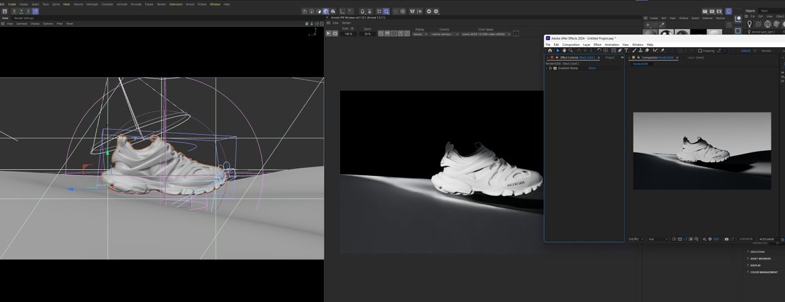Click the light bulb object icon in Cinema 4D
Image resolution: width=785 pixels, height=302 pixels.
pyautogui.click(x=750, y=24)
